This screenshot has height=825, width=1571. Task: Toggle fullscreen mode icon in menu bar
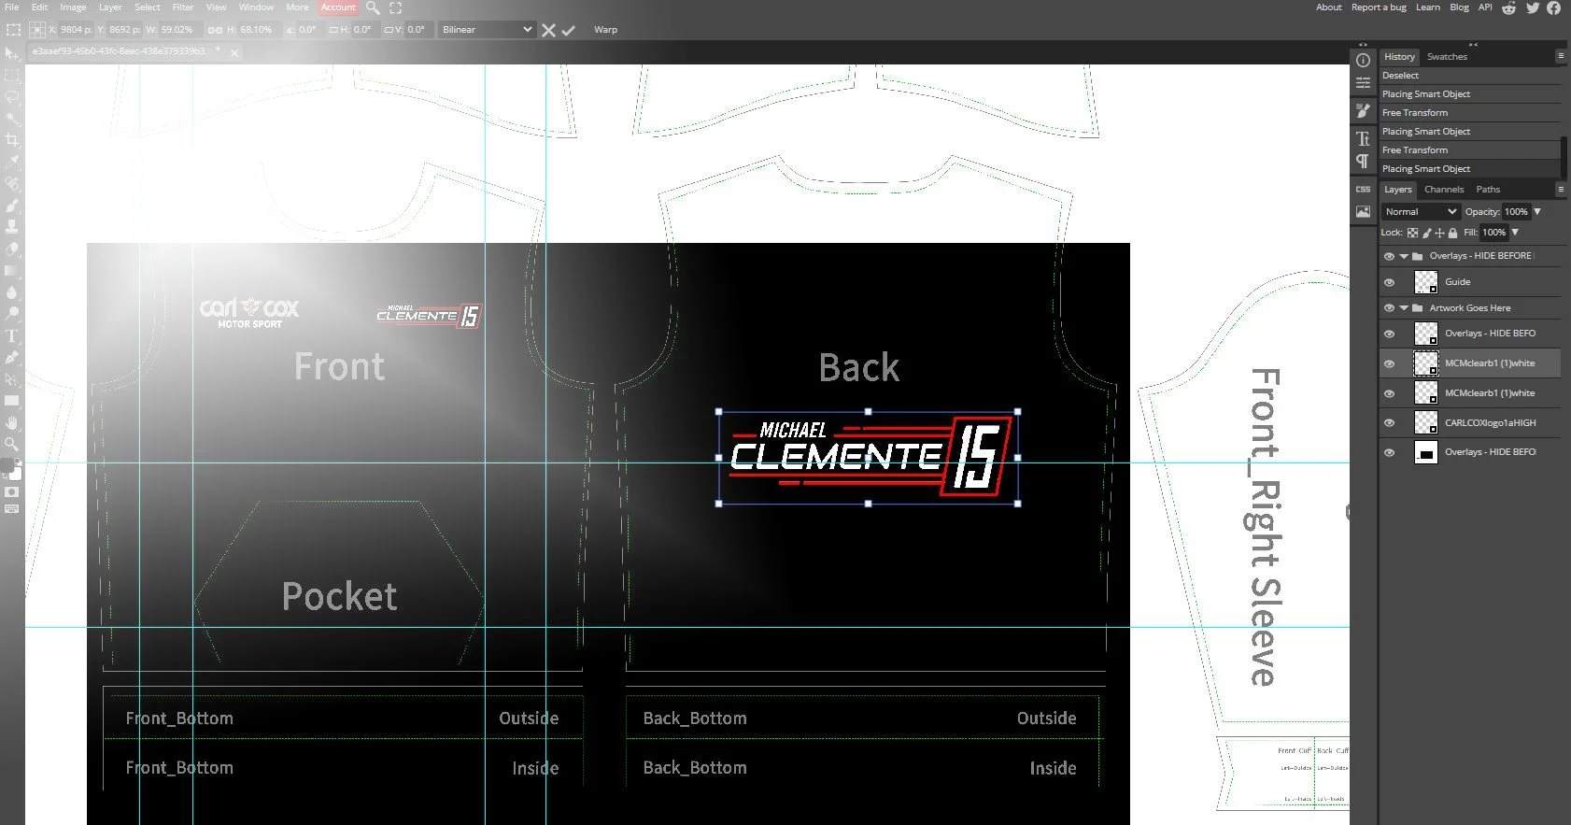click(396, 7)
